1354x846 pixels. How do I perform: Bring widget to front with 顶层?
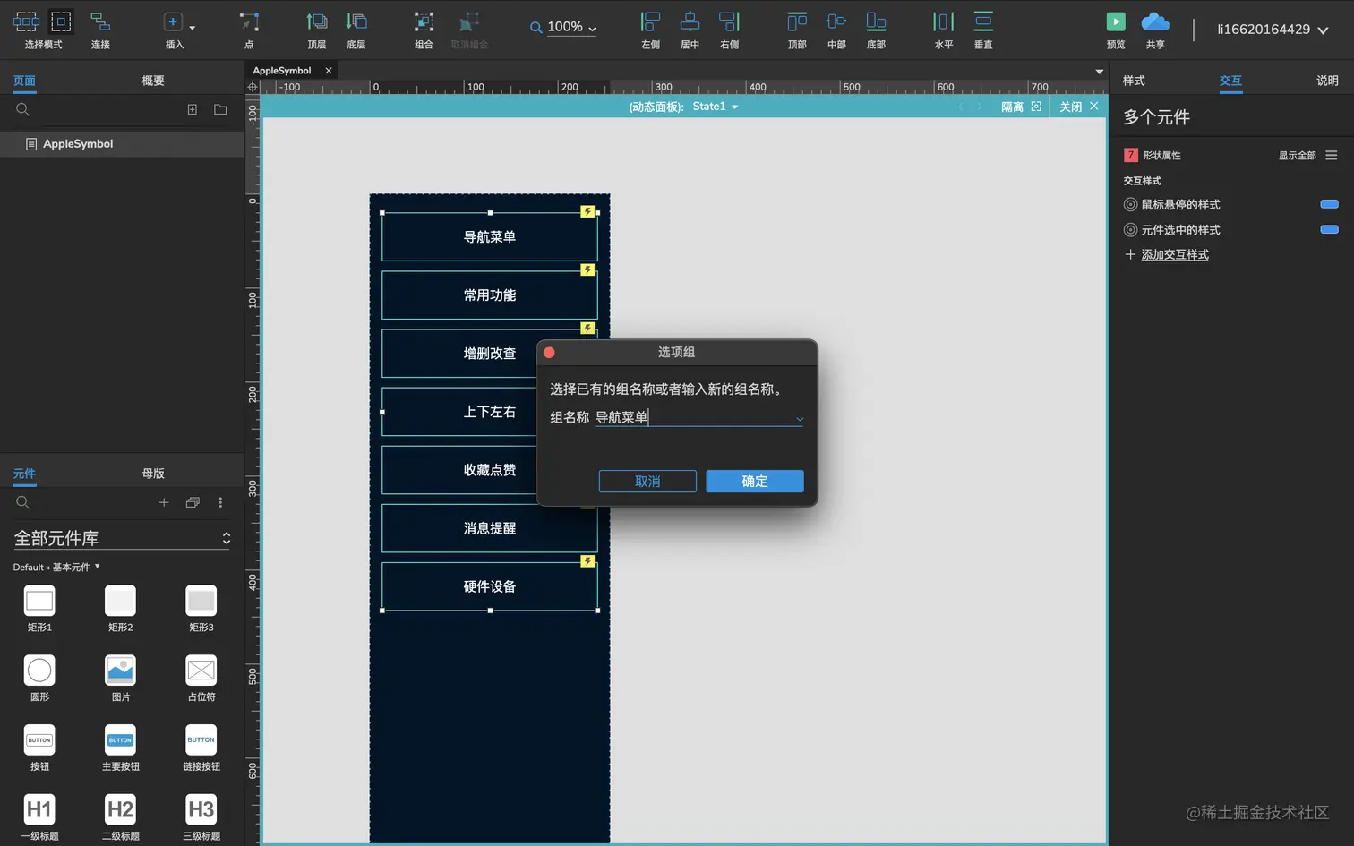point(317,30)
